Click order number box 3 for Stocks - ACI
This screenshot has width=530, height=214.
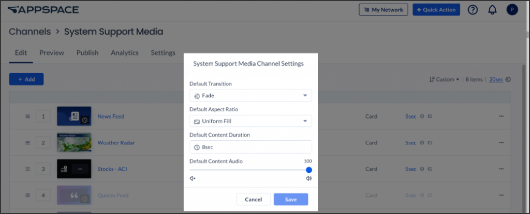tap(43, 169)
